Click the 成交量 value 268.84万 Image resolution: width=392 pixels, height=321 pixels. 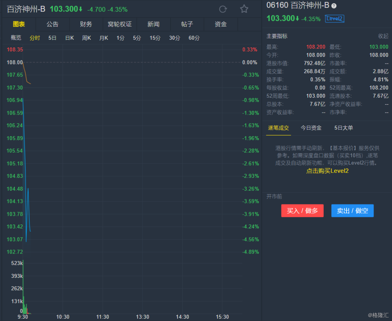tap(314, 71)
